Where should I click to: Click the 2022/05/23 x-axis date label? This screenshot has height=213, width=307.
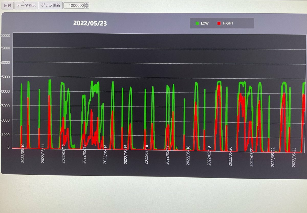point(294,157)
